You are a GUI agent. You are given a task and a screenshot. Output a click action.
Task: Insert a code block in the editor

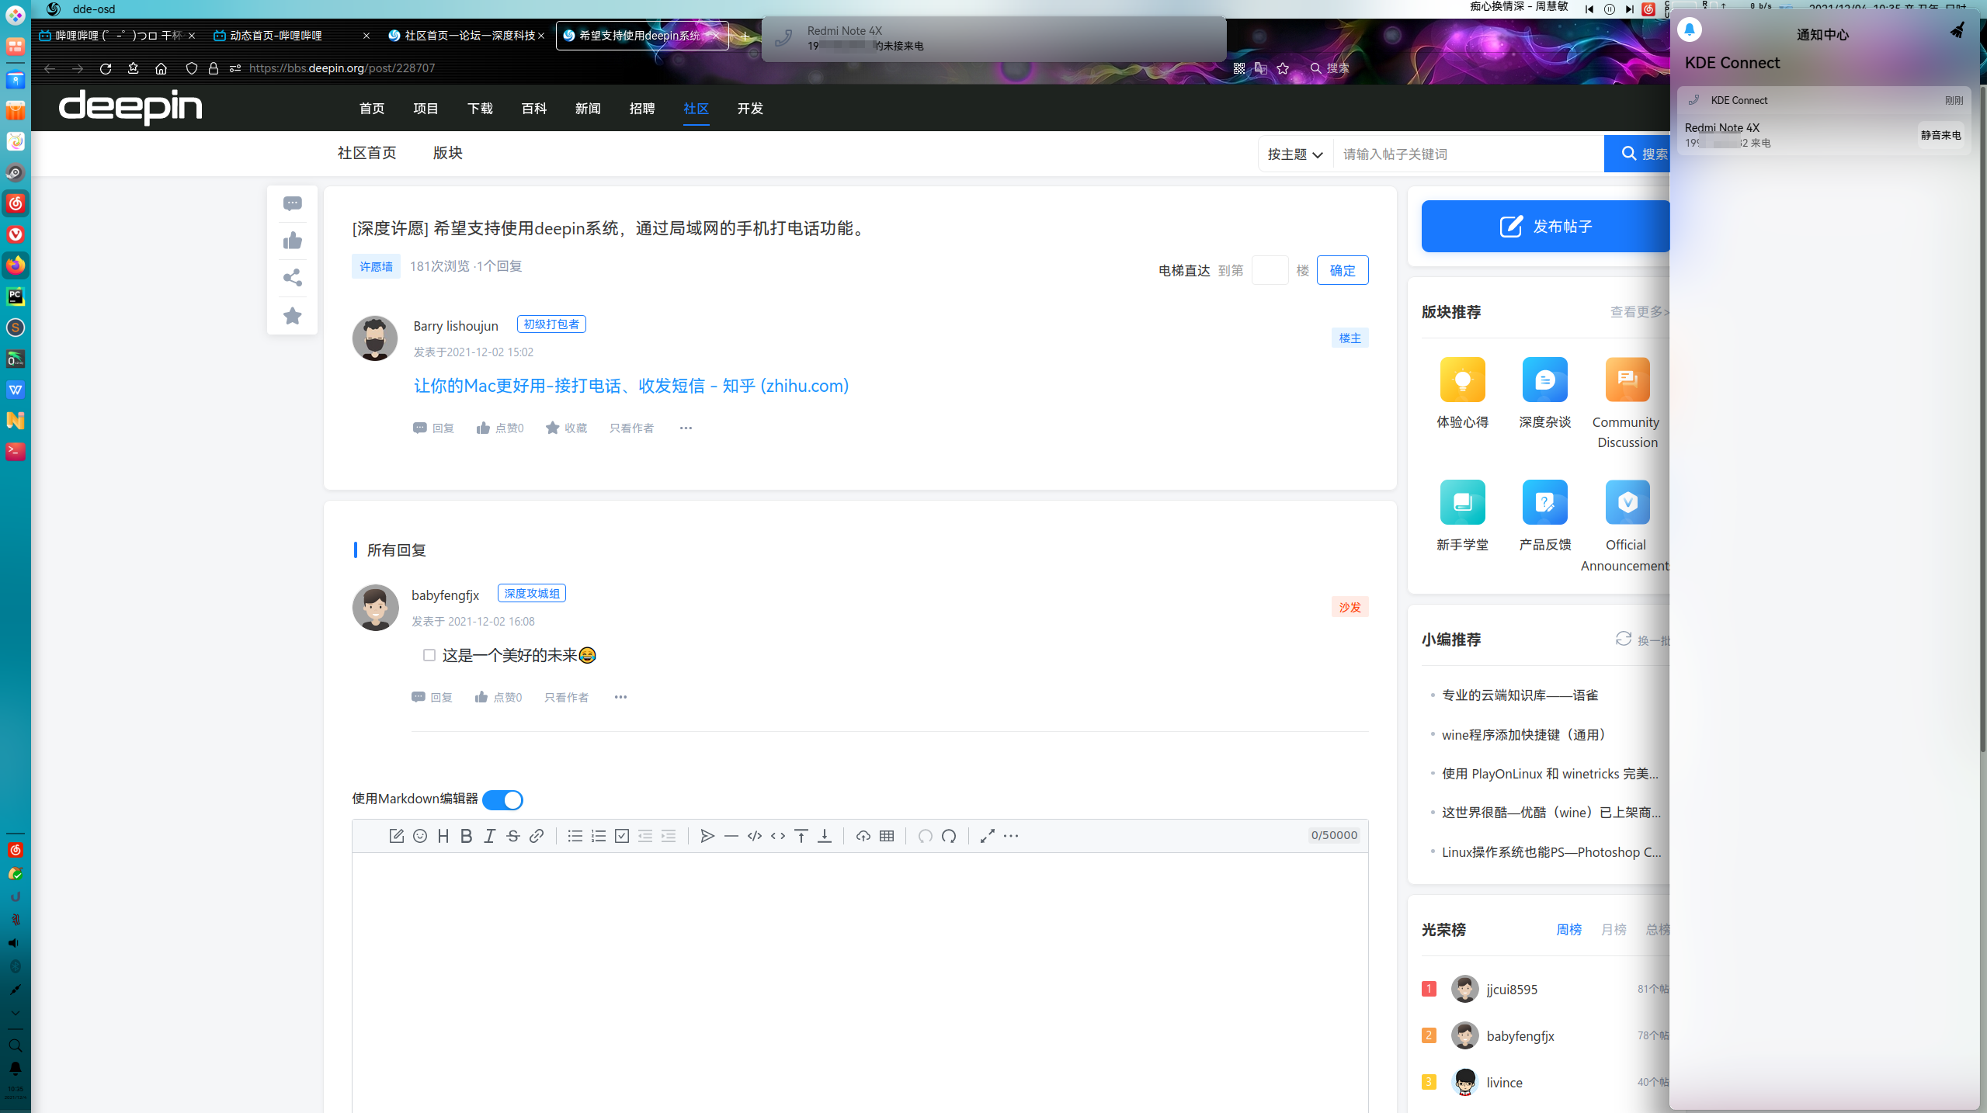pyautogui.click(x=754, y=836)
